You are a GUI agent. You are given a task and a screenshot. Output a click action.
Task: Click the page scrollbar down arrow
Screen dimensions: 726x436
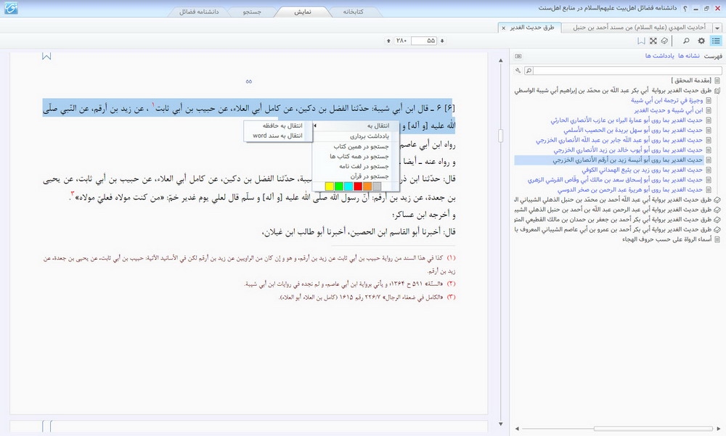(500, 424)
